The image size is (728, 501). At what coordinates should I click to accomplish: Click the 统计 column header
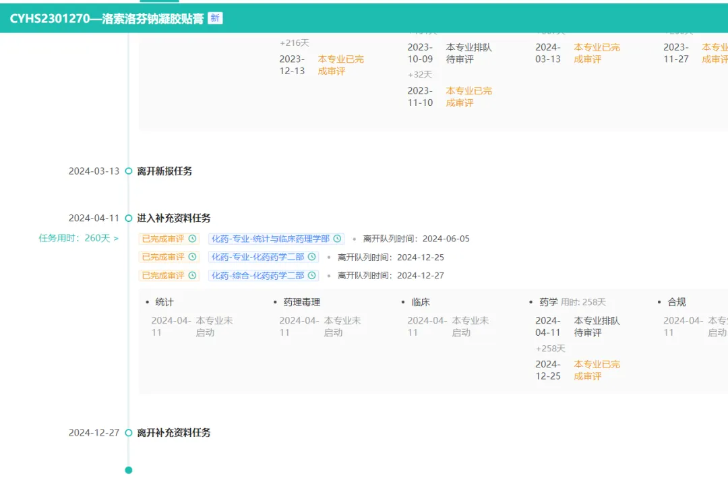click(164, 302)
